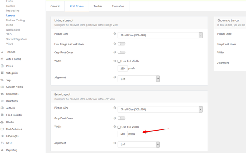Screen dimensions: 246x153
Task: Click the Feed Importer icon
Action: pyautogui.click(x=2, y=115)
